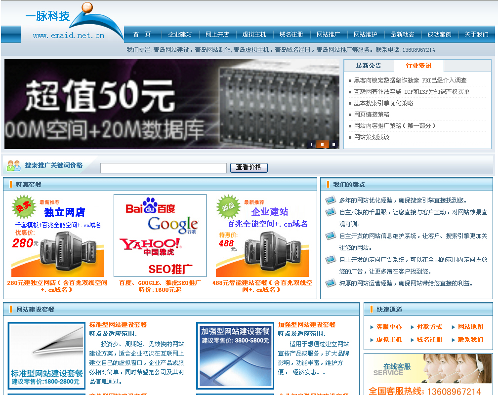The image size is (498, 395).
Task: Open 百度、GOOGLE、雅虎SEO推广 price link
Action: pyautogui.click(x=160, y=286)
